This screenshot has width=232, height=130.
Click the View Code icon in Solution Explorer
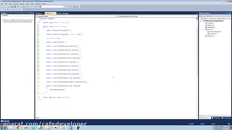click(210, 16)
